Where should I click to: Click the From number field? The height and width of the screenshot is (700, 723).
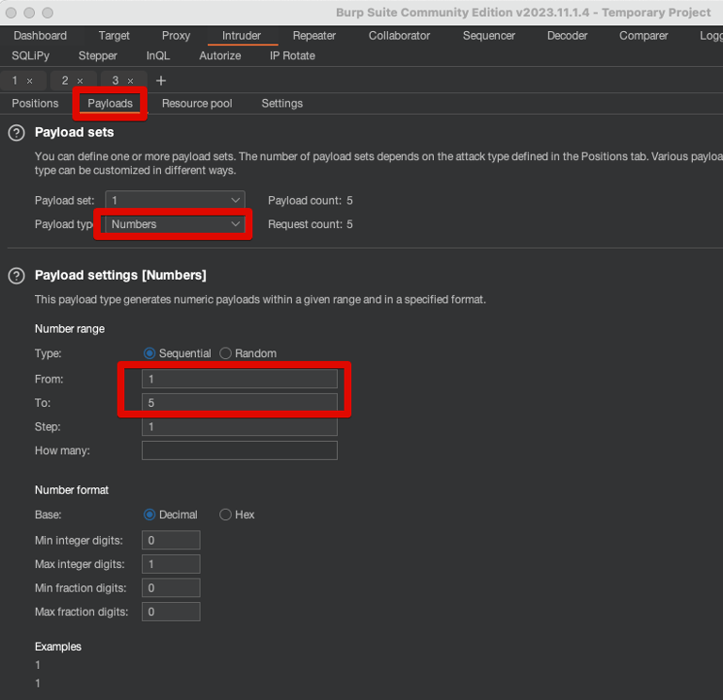240,380
